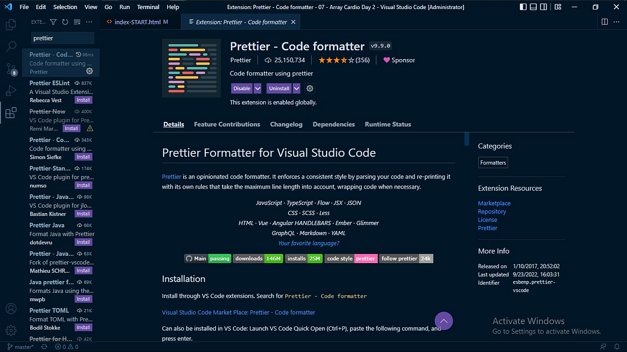Viewport: 627px width, 352px height.
Task: Click the Main passing build badge
Action: [x=208, y=258]
